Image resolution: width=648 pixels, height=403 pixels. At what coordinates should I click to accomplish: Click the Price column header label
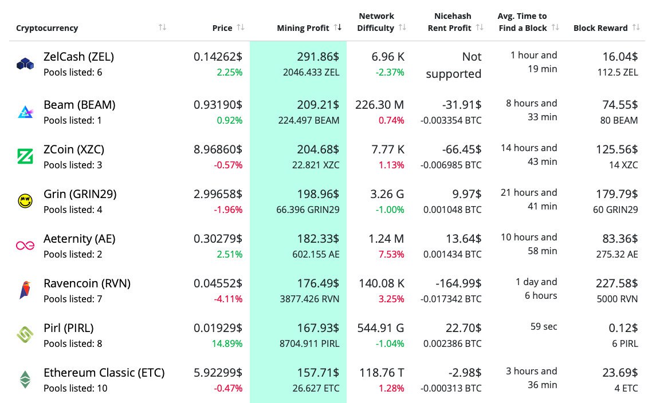point(222,28)
